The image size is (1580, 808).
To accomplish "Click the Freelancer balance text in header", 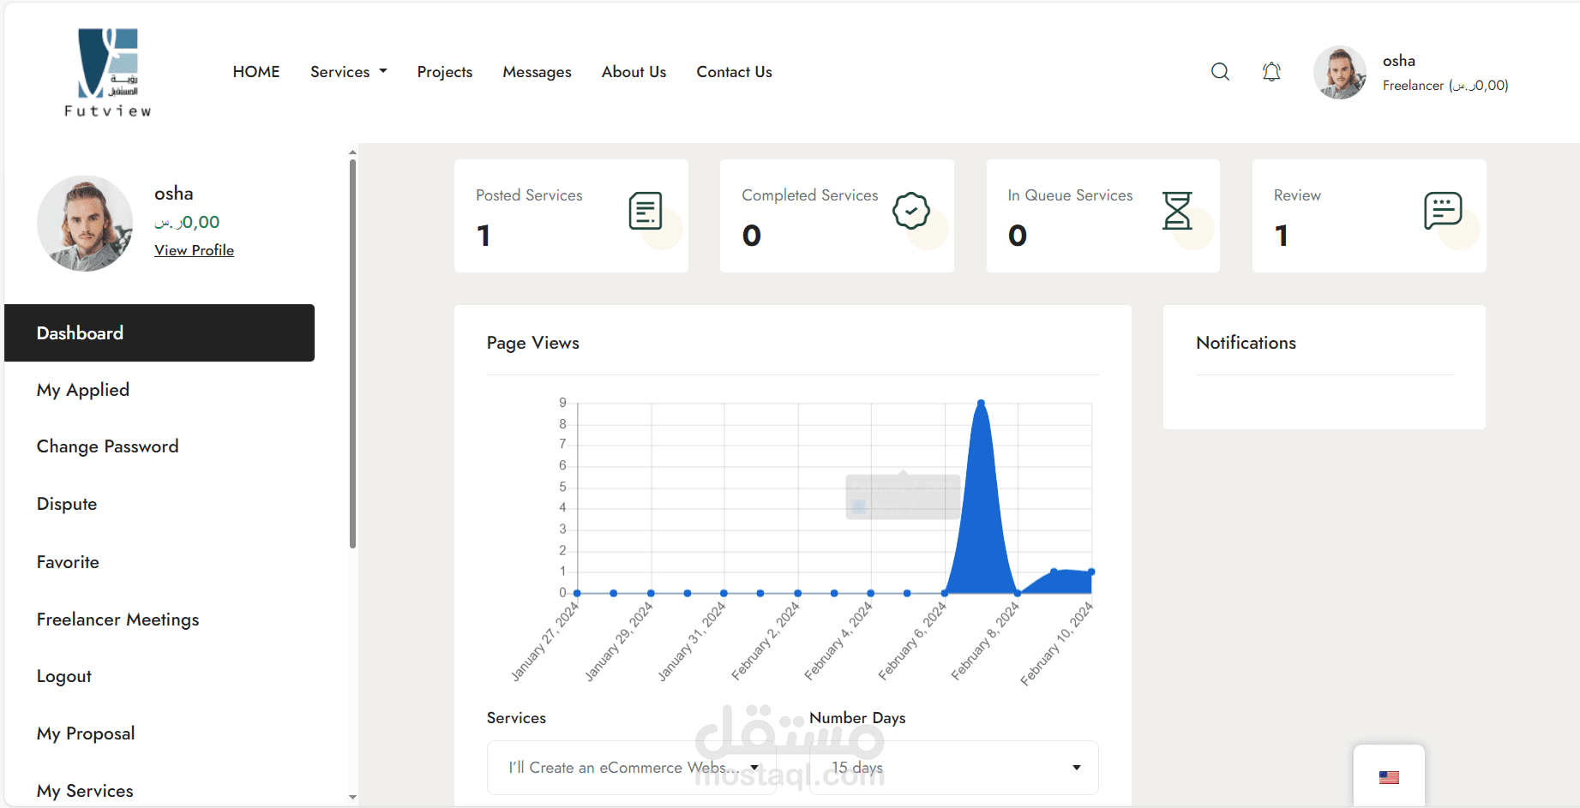I will (1445, 86).
